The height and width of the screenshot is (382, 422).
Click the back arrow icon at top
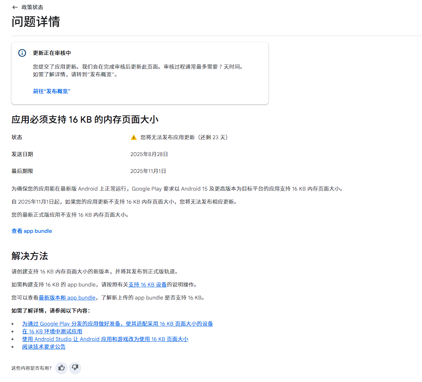[x=15, y=7]
